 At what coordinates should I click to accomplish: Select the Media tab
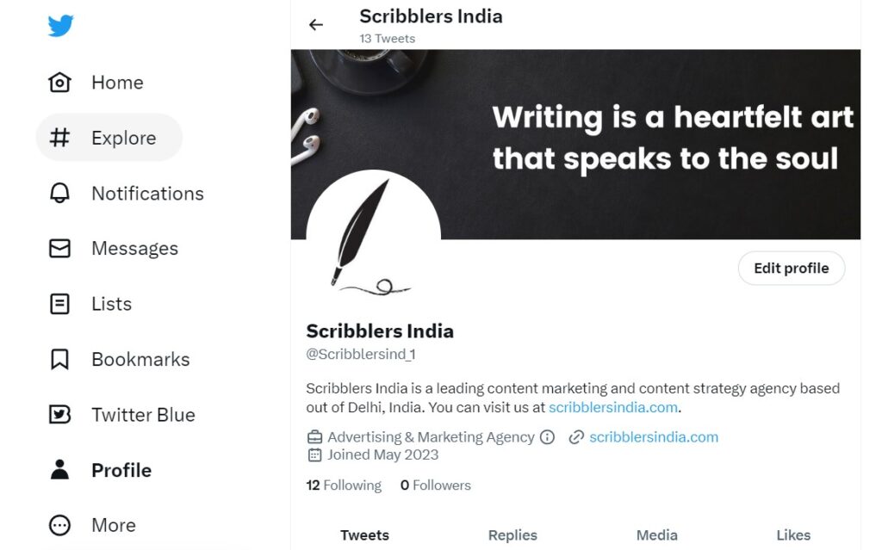click(x=656, y=535)
